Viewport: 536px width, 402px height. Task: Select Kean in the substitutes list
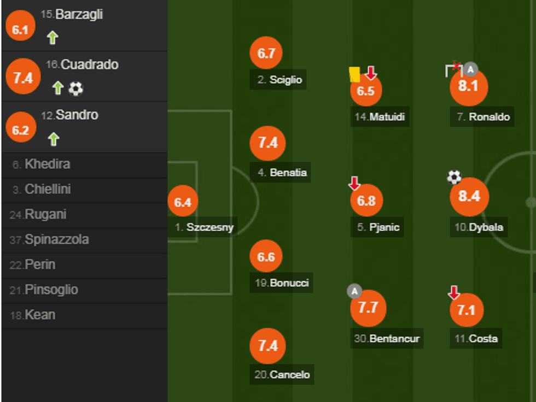point(40,315)
